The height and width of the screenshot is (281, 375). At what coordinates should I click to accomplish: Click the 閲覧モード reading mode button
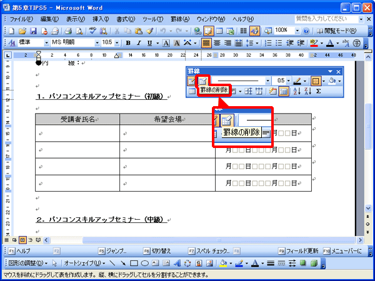336,31
